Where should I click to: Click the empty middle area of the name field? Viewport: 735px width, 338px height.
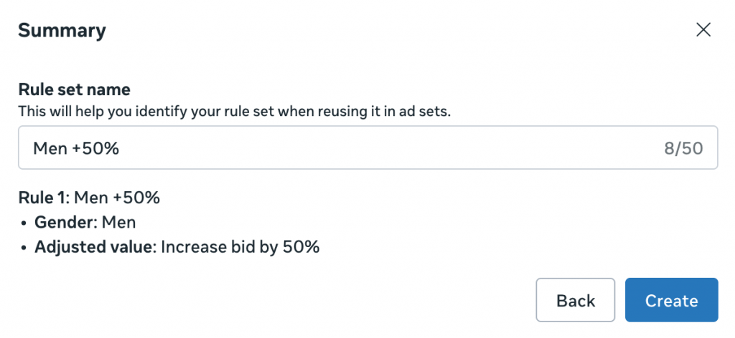coord(388,149)
